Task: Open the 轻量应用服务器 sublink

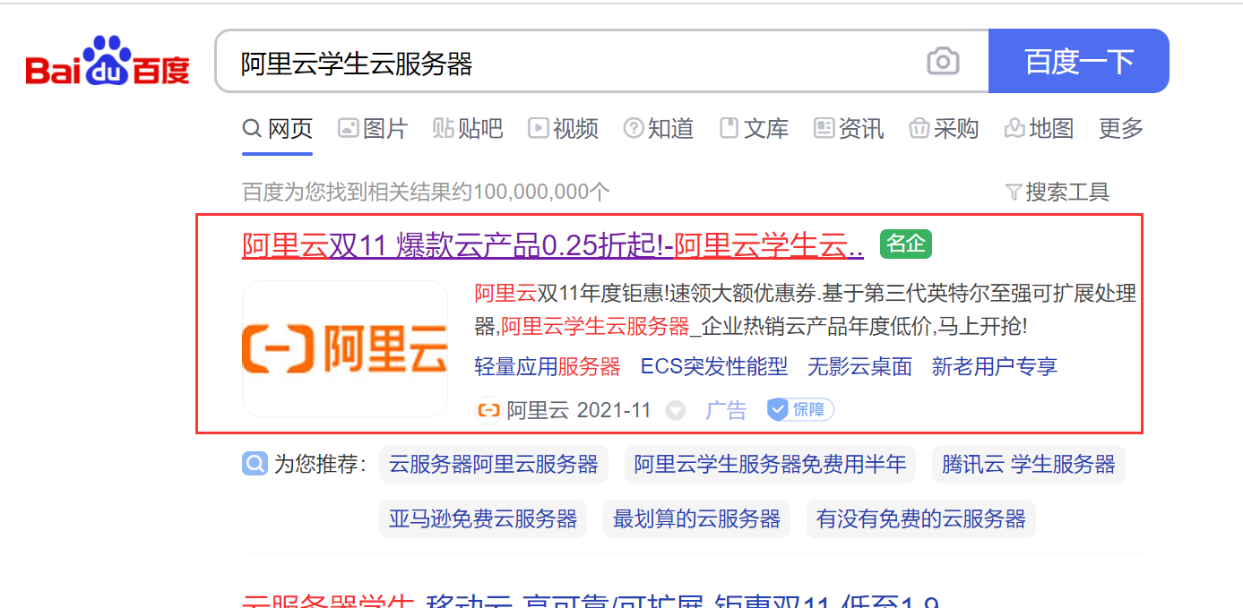Action: pos(548,366)
